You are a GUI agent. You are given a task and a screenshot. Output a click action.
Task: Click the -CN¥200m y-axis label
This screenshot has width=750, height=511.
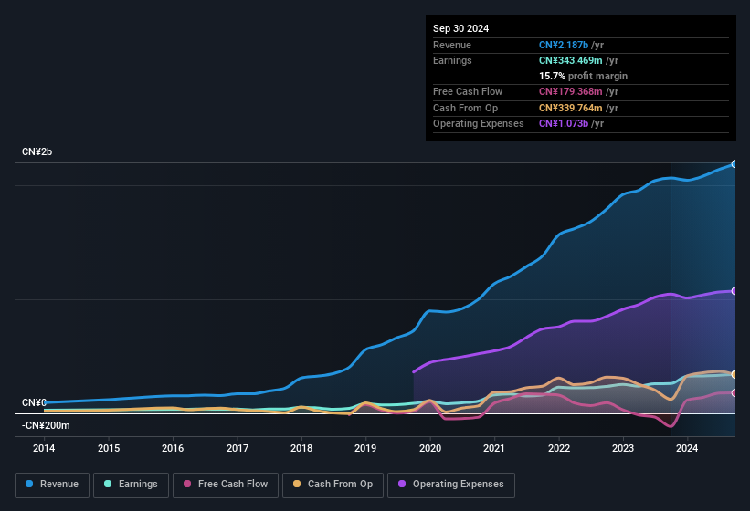point(46,425)
